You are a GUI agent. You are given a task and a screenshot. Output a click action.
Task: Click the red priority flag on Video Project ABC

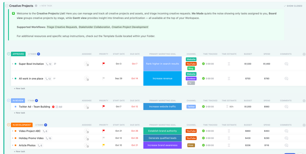(104, 131)
